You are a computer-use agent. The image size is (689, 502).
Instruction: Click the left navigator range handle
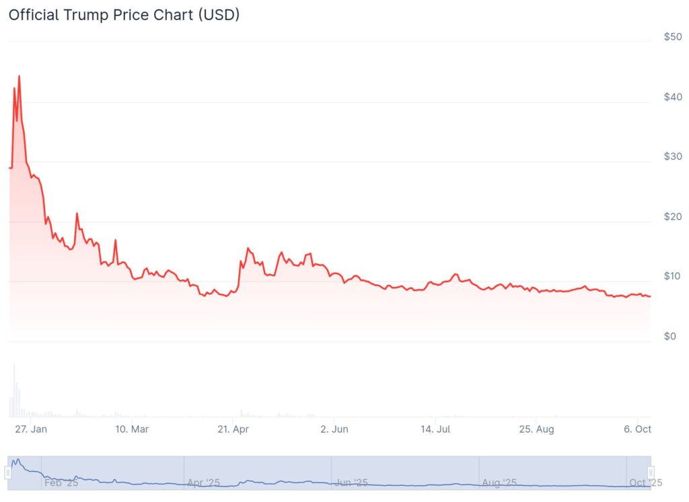pos(8,472)
